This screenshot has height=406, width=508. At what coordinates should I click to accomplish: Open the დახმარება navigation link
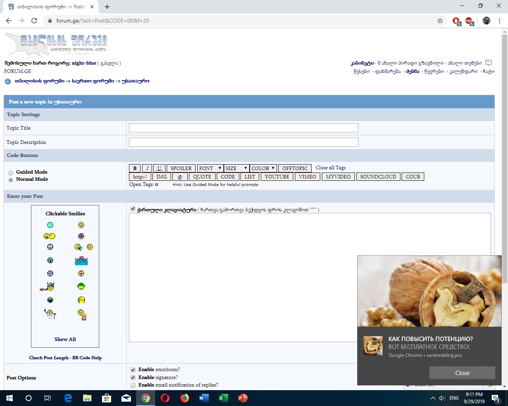coord(388,72)
